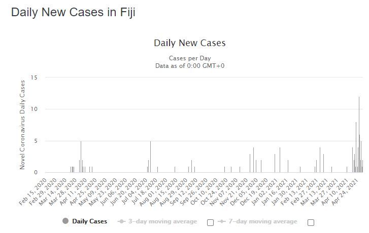Tick the 7-day moving average checkbox
The width and height of the screenshot is (369, 233).
point(311,222)
